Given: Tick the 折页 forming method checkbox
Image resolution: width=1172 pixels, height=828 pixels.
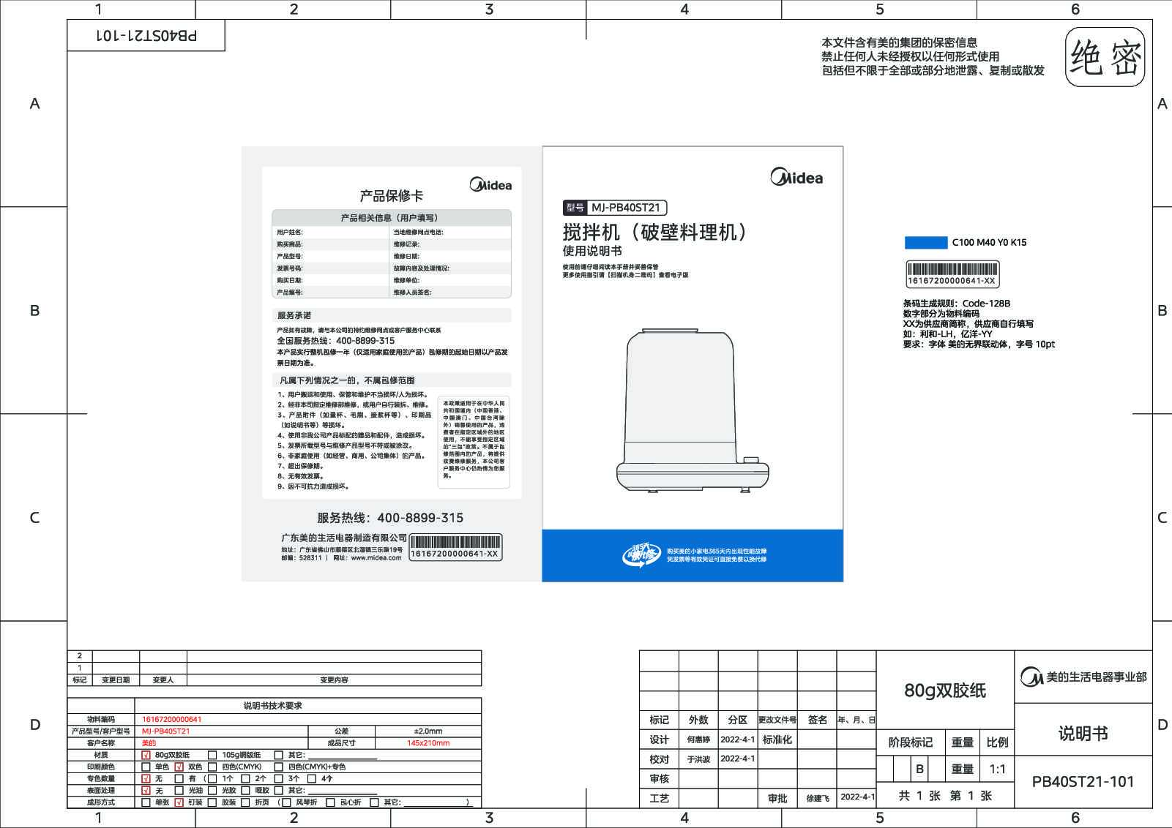Looking at the screenshot, I should (x=245, y=802).
